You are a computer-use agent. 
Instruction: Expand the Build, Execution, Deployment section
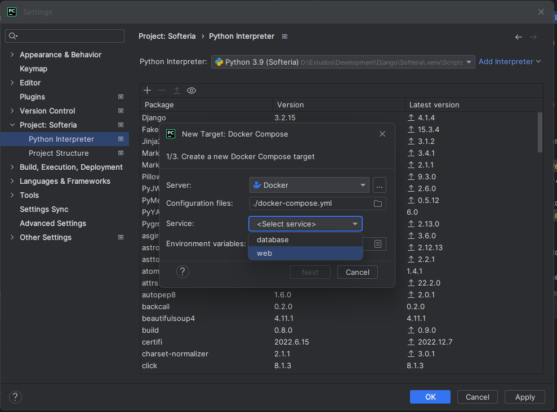[13, 167]
